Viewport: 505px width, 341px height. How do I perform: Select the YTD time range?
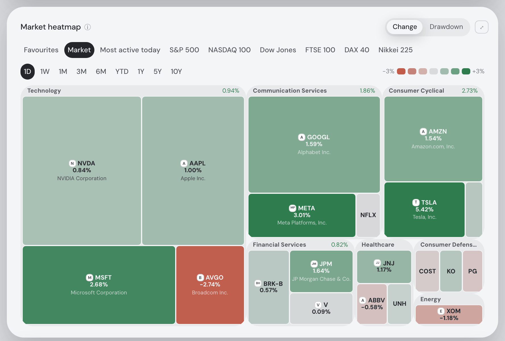pyautogui.click(x=122, y=72)
